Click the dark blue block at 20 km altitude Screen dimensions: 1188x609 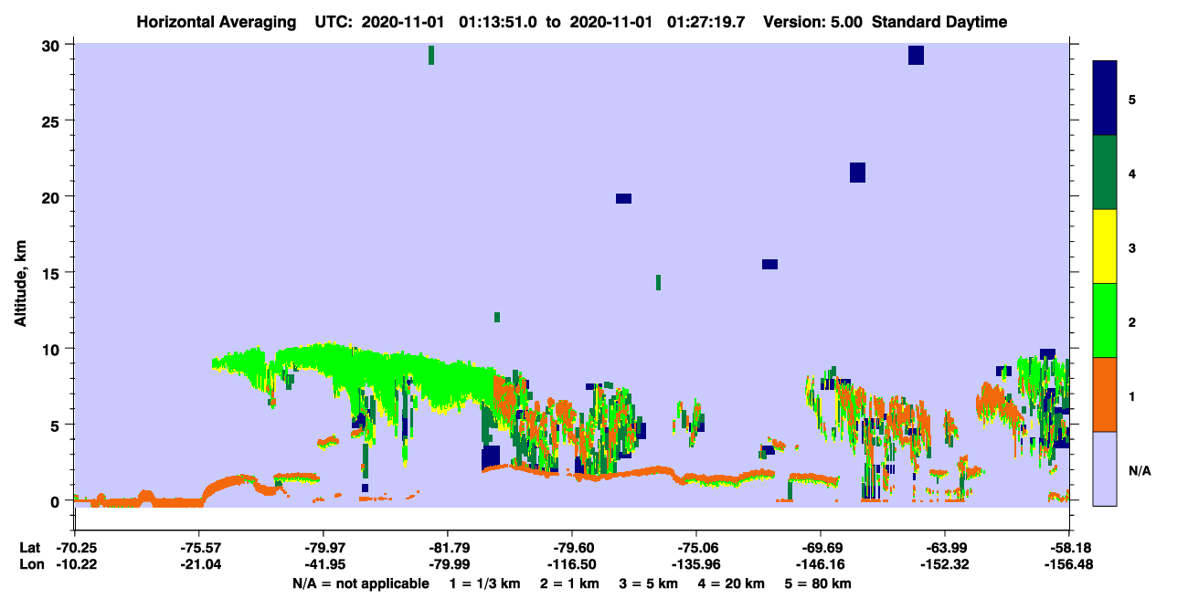click(x=623, y=198)
